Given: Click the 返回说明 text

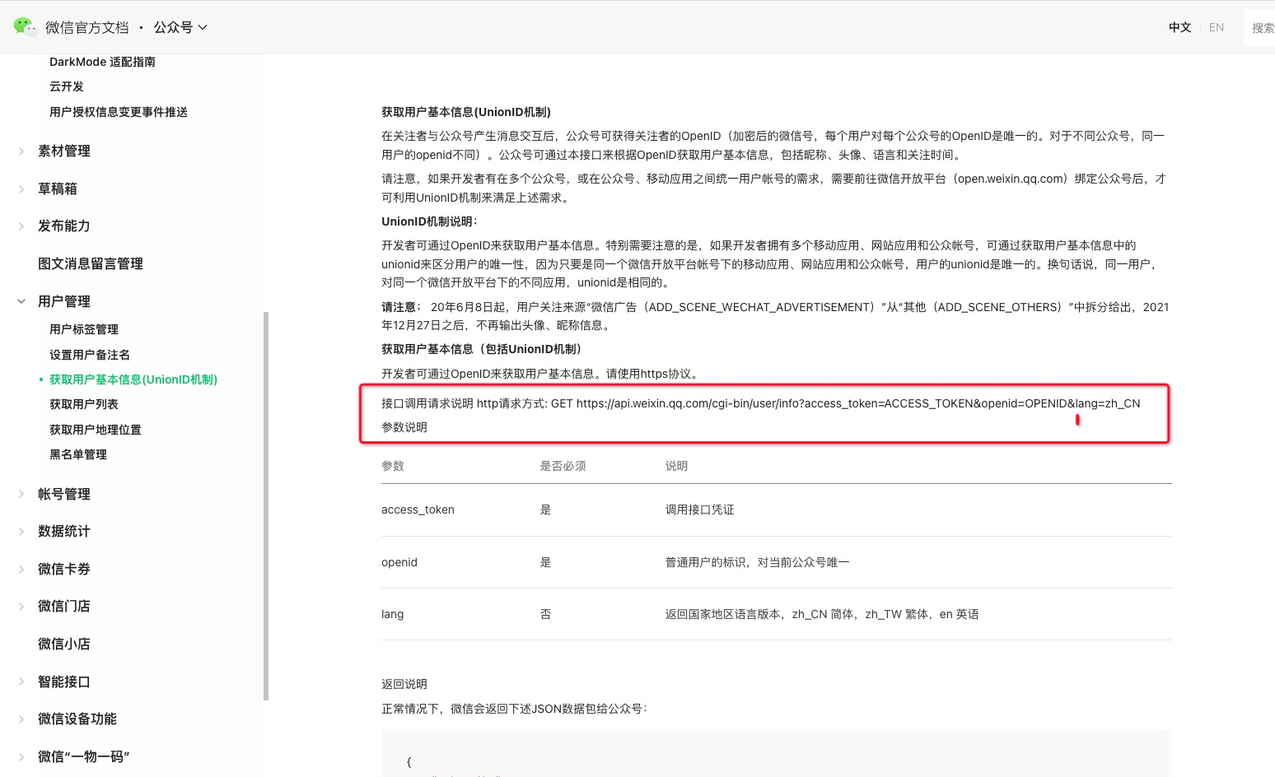Looking at the screenshot, I should pos(404,684).
